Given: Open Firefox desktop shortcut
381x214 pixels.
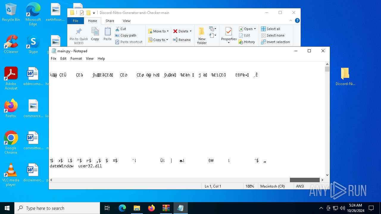Looking at the screenshot, I should pyautogui.click(x=11, y=108).
